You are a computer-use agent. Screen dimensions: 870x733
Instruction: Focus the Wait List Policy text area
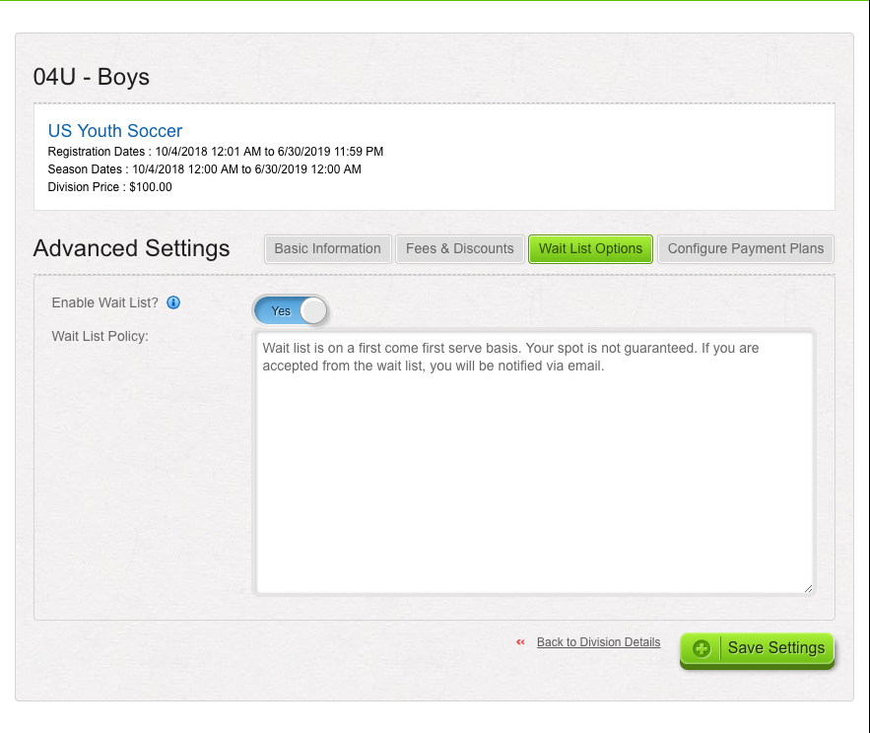(x=534, y=462)
